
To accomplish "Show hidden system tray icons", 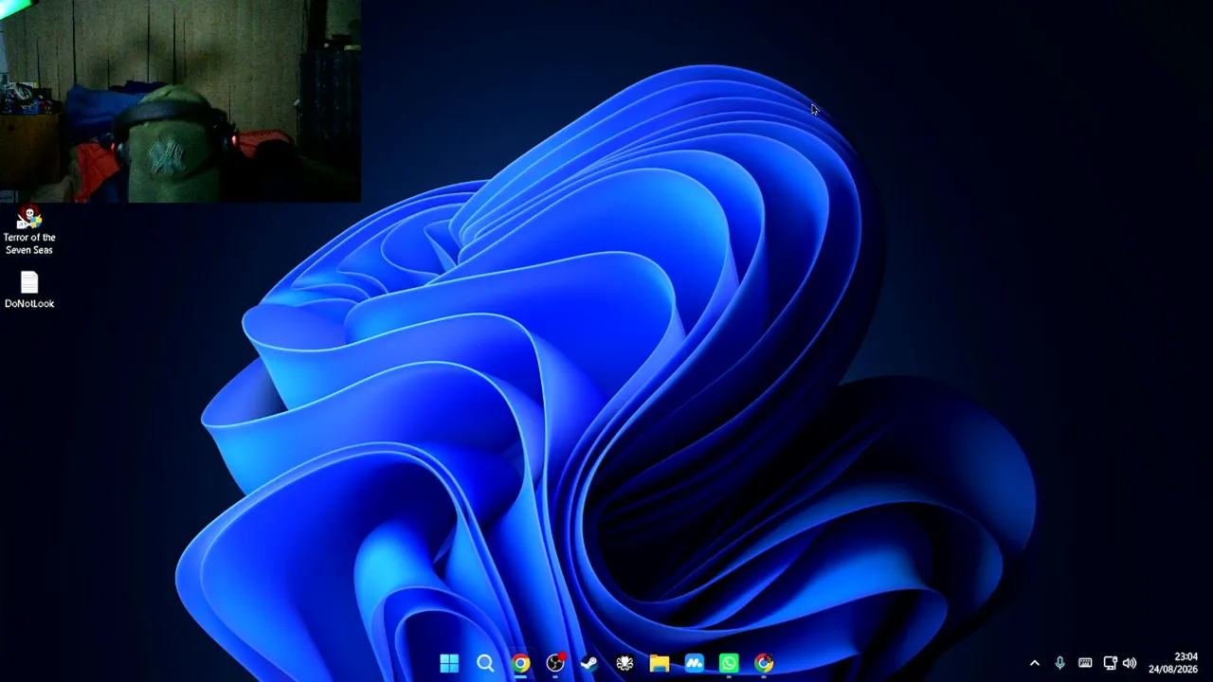I will [x=1035, y=664].
